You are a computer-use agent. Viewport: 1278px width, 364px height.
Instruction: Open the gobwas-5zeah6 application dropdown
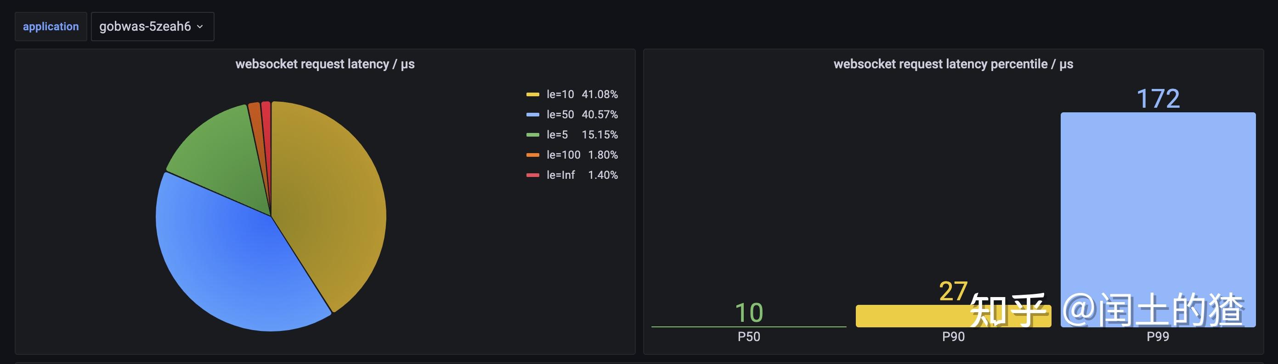[153, 26]
